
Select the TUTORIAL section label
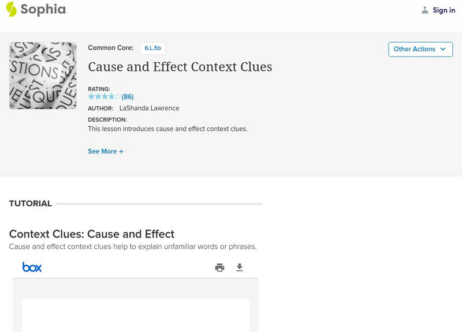coord(30,203)
